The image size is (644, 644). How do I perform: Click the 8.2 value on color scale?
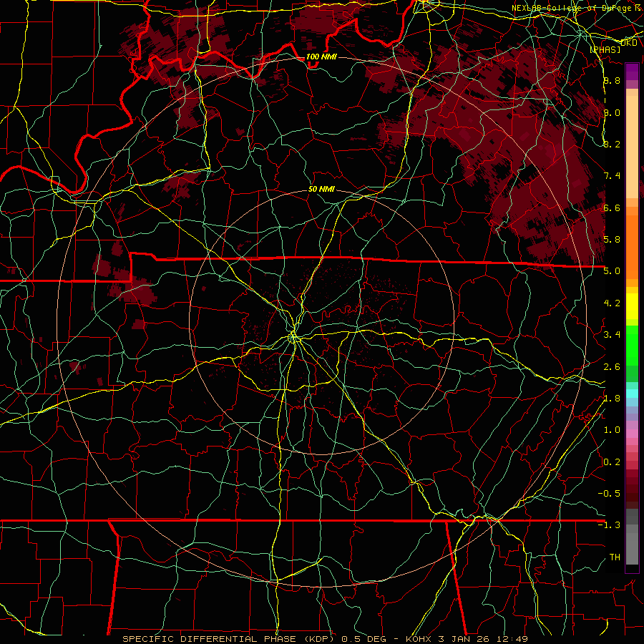point(612,144)
